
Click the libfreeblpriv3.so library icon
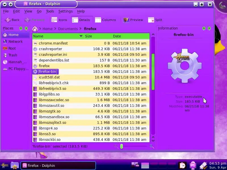click(x=35, y=89)
